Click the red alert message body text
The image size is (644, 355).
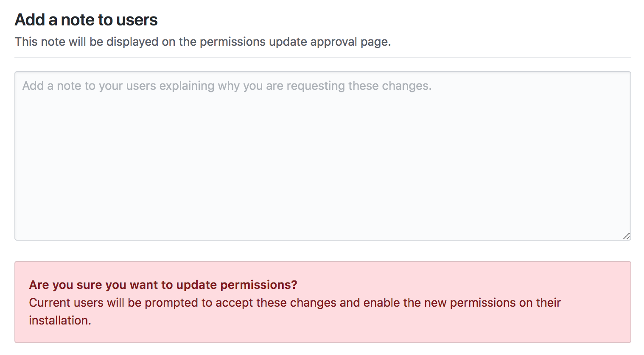[294, 302]
